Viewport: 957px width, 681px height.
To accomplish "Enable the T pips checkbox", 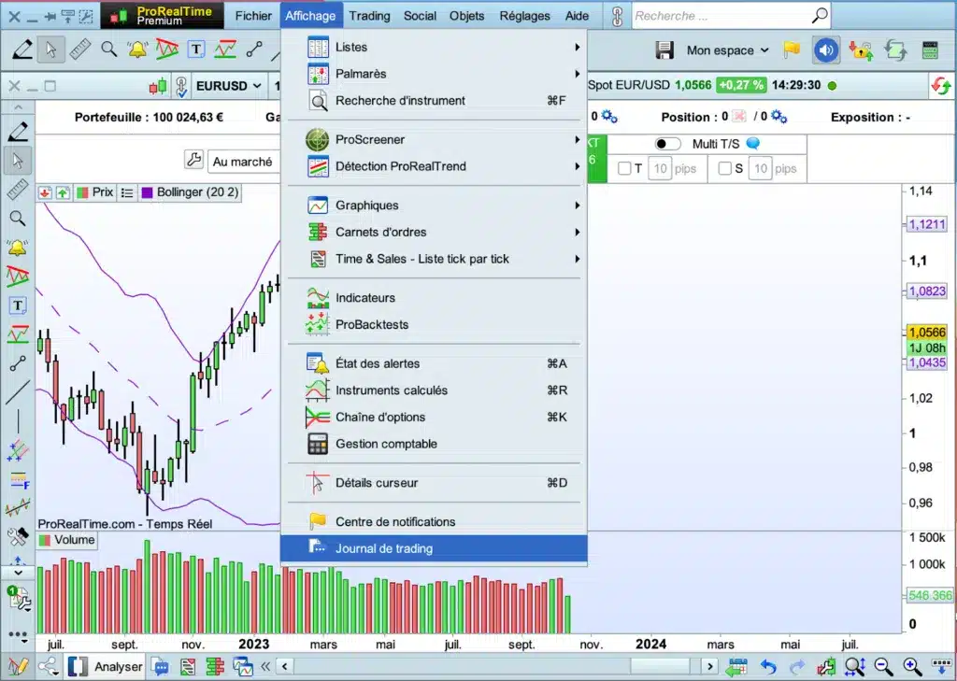I will (625, 169).
